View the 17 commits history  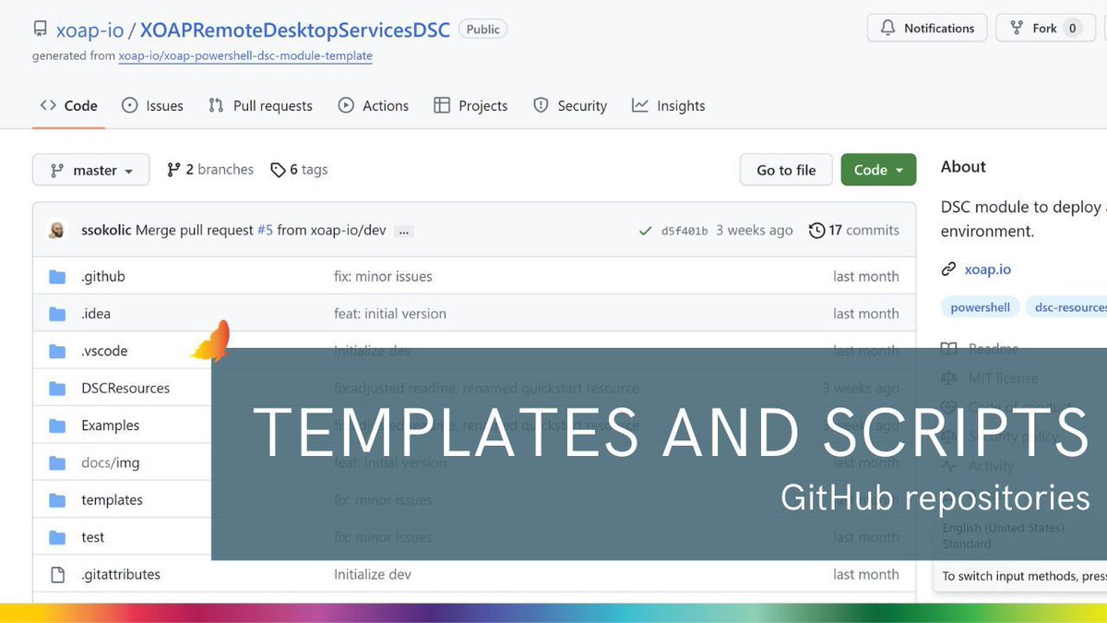[853, 230]
